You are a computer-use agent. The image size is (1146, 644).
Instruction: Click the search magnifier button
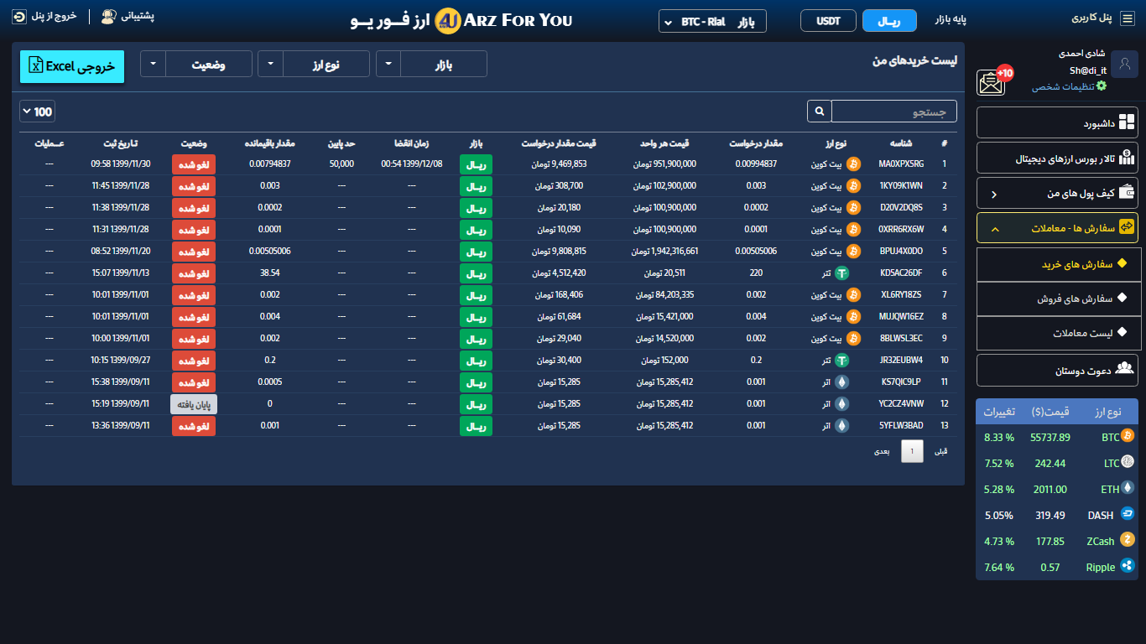[x=819, y=112]
